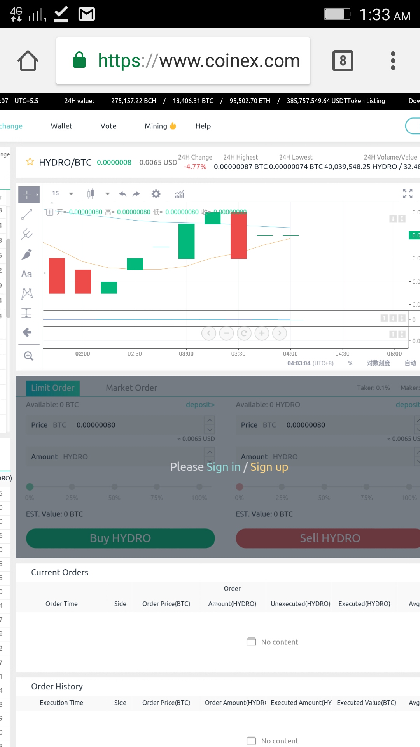Decrease the buy Price BTC stepper
Image resolution: width=420 pixels, height=747 pixels.
pyautogui.click(x=210, y=430)
